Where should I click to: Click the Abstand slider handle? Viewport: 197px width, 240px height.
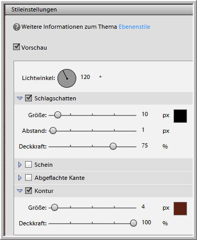coord(53,131)
